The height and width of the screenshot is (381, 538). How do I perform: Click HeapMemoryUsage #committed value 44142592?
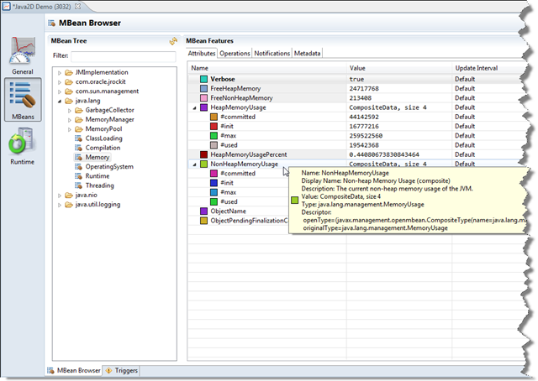pos(364,117)
